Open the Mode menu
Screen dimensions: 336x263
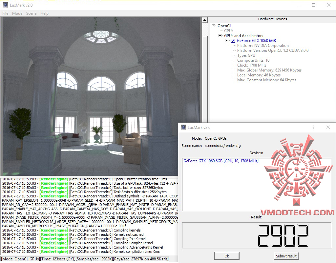coord(17,13)
